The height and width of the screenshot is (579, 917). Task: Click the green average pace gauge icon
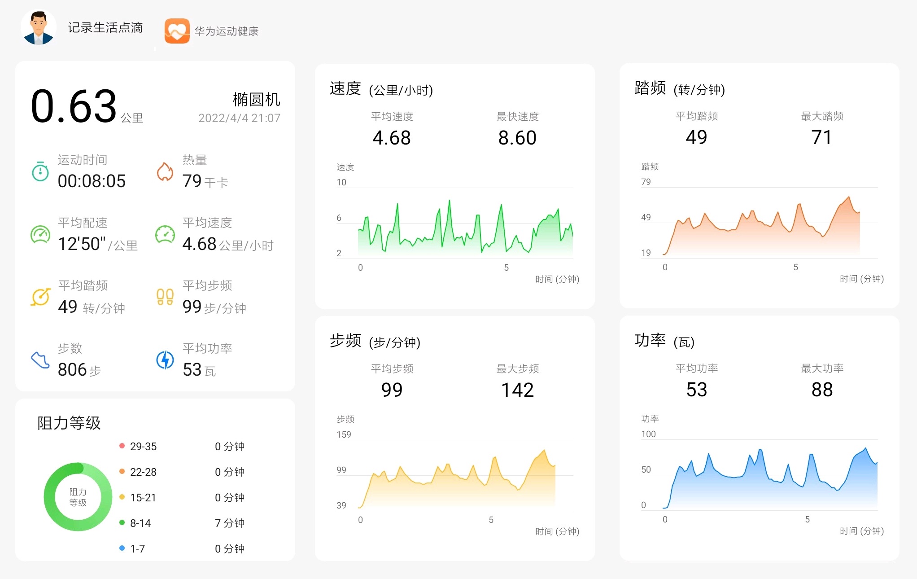[40, 234]
